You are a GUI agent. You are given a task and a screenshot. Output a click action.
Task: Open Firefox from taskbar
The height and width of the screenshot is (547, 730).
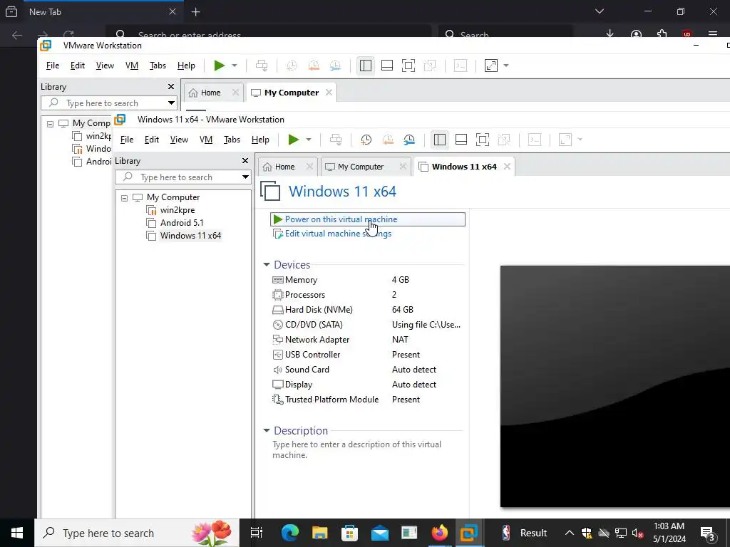[439, 533]
